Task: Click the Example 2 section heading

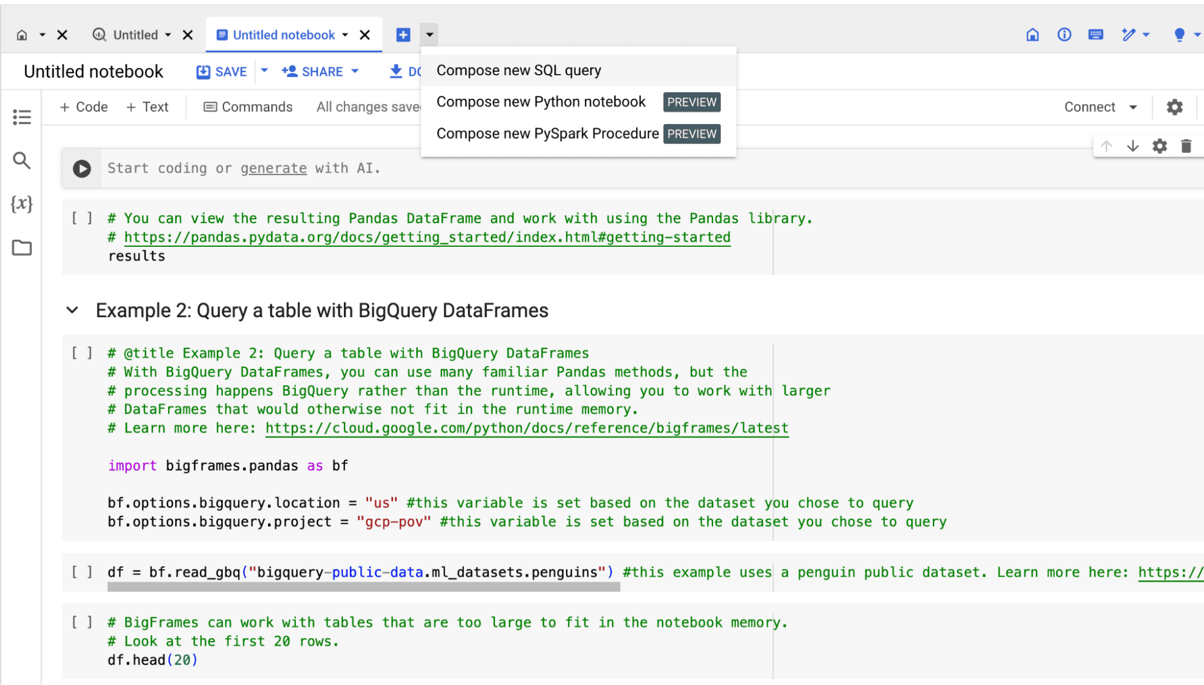Action: [322, 311]
